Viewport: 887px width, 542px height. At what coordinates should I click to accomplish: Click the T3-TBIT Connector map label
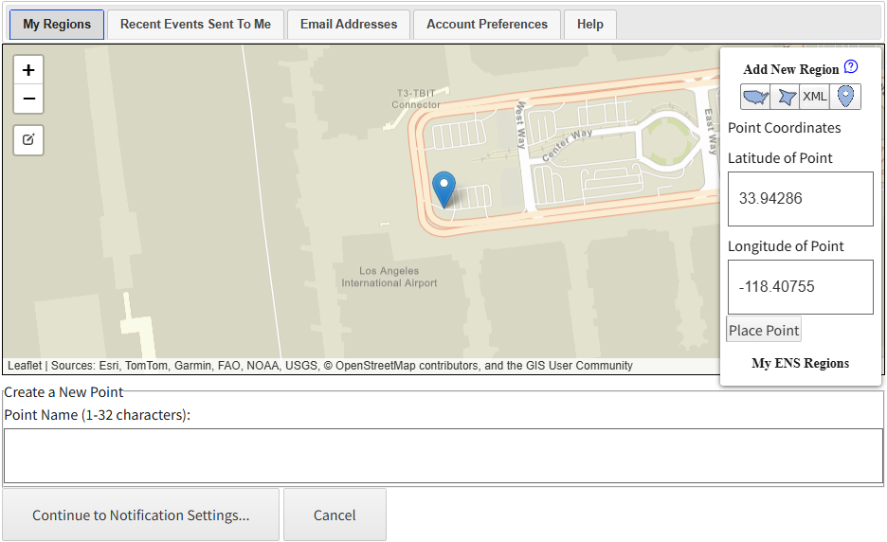(416, 99)
